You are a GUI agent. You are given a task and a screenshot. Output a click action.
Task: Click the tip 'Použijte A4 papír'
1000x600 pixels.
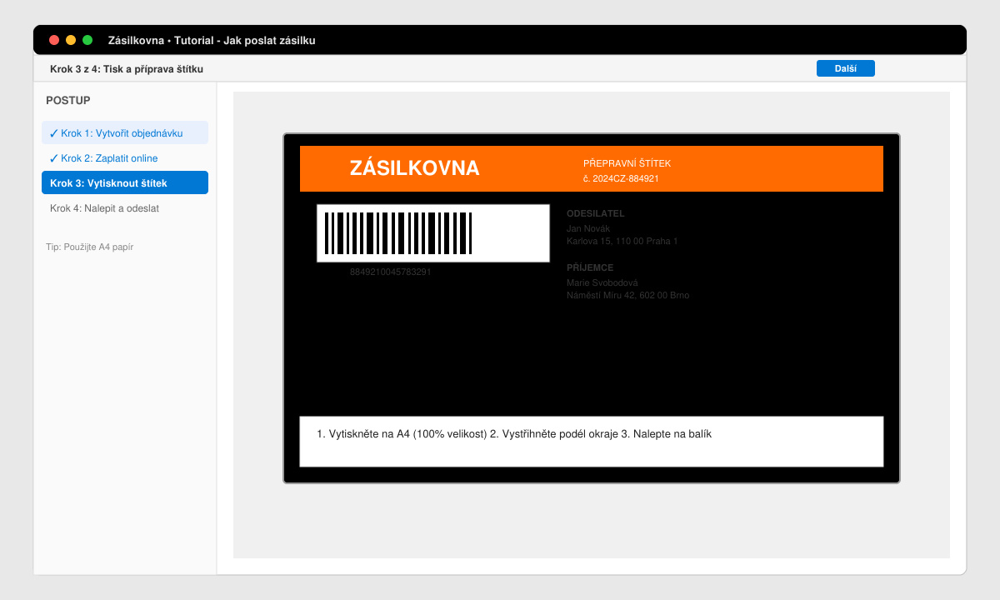point(90,247)
